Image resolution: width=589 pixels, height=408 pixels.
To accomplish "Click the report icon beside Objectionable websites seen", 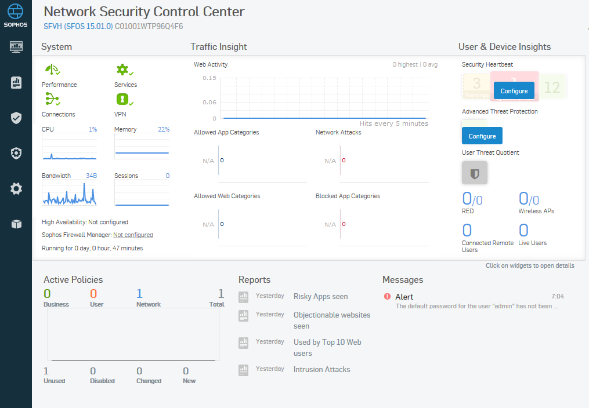I will (243, 316).
